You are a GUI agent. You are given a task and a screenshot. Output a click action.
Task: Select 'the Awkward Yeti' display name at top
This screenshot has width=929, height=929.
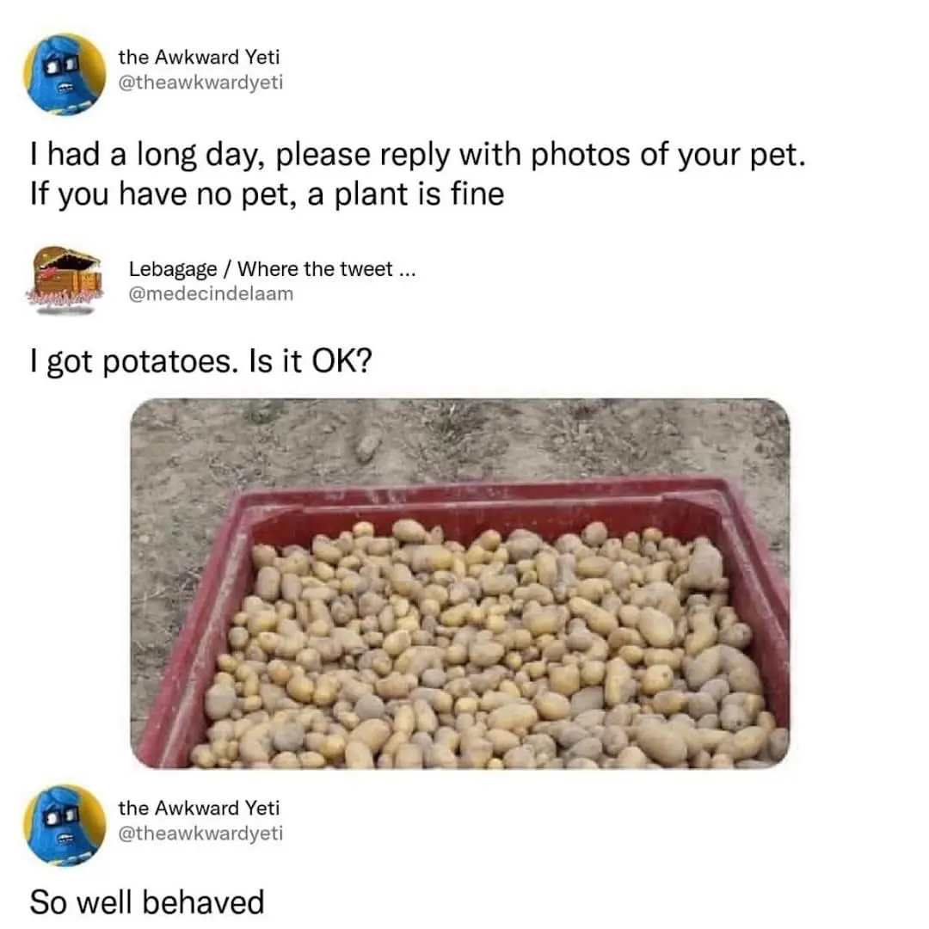pos(199,57)
